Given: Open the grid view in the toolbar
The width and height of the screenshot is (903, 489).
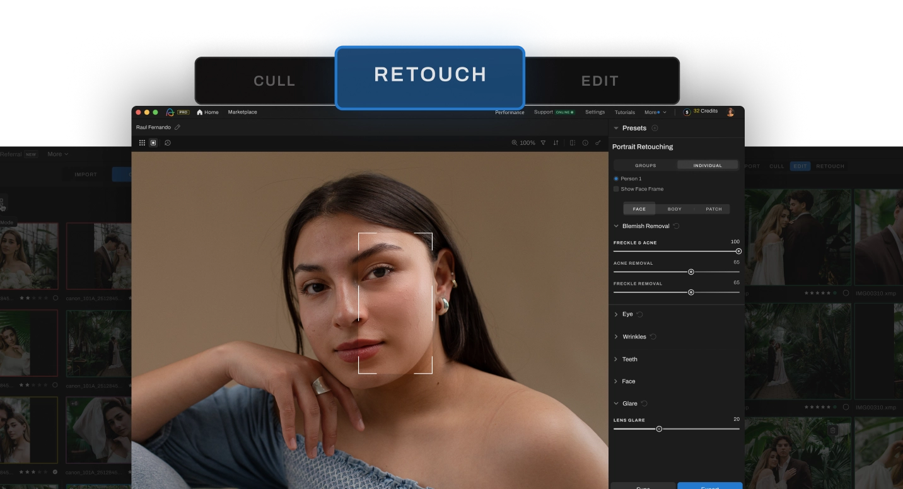Looking at the screenshot, I should coord(142,142).
